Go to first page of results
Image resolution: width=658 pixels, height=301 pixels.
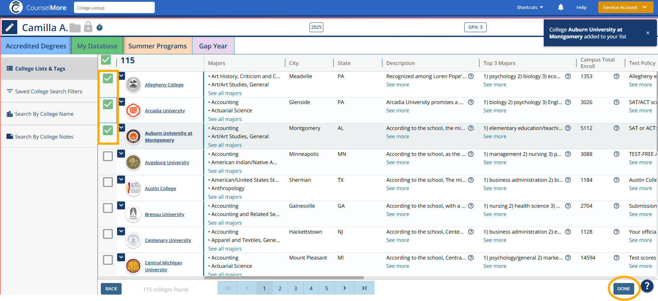[228, 288]
